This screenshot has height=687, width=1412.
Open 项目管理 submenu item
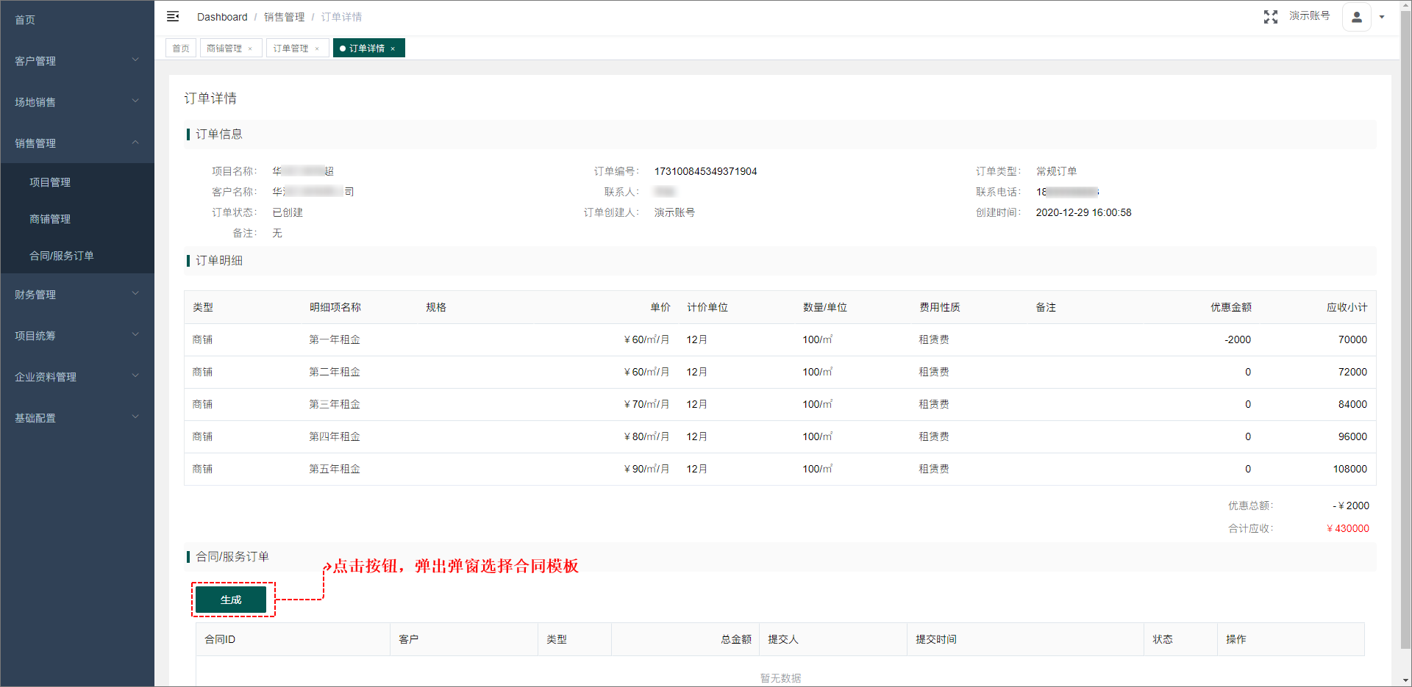[77, 182]
